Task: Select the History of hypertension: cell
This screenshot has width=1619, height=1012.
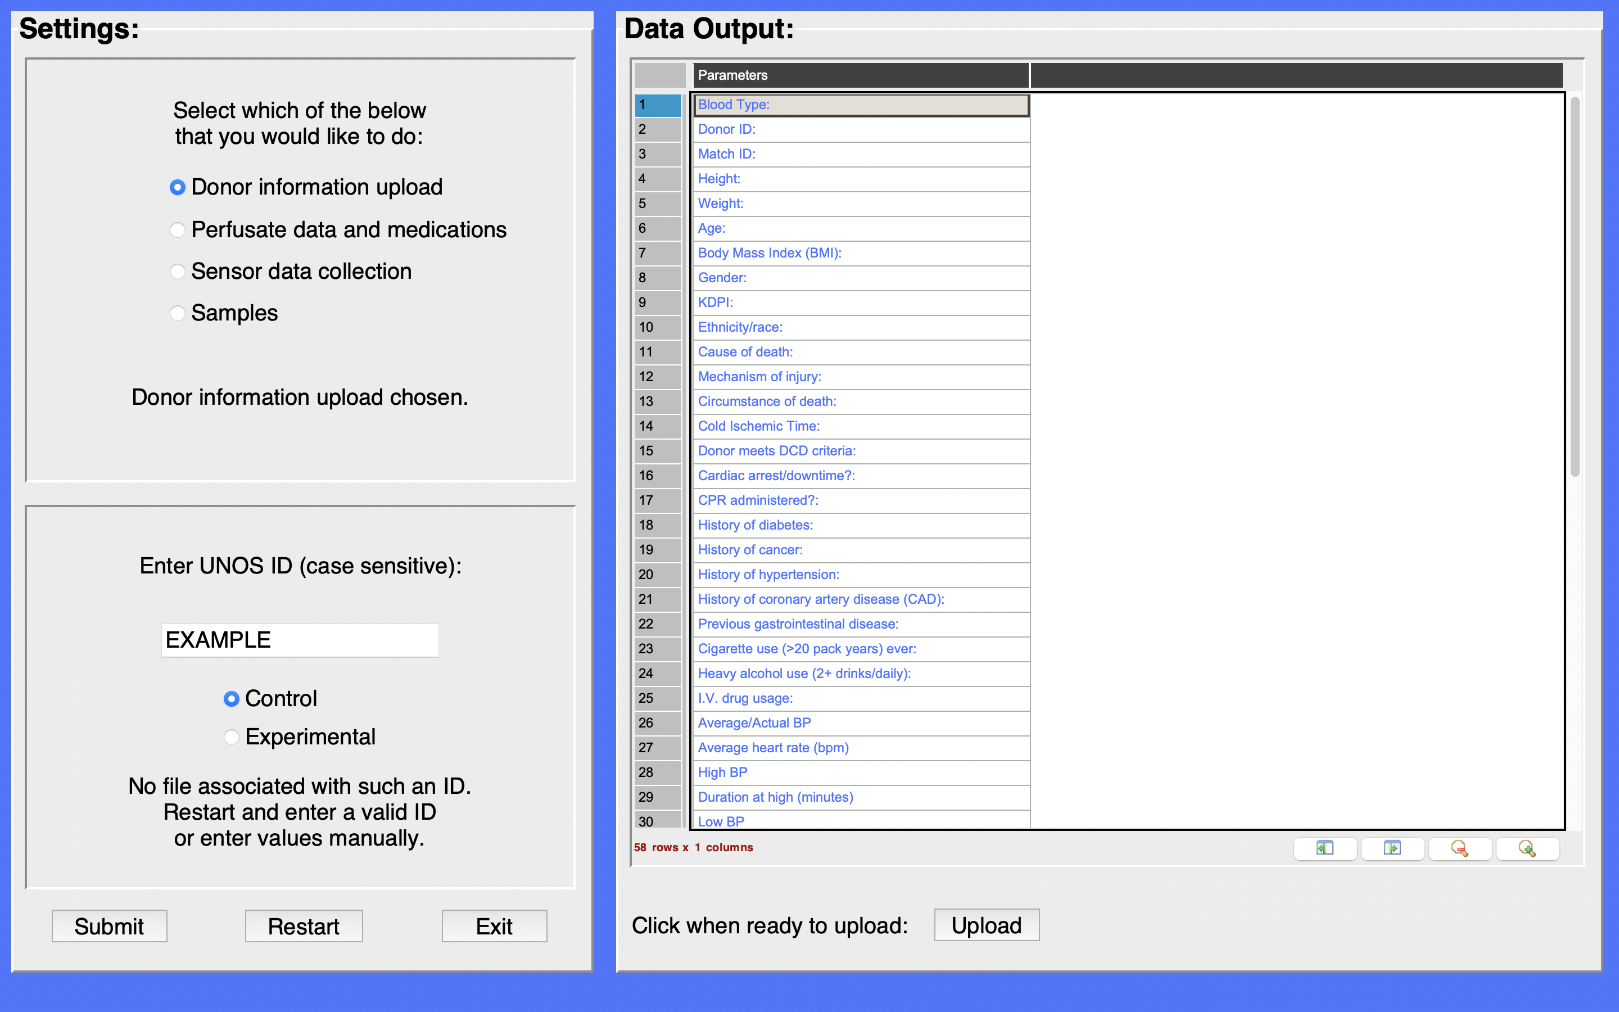Action: click(x=862, y=576)
